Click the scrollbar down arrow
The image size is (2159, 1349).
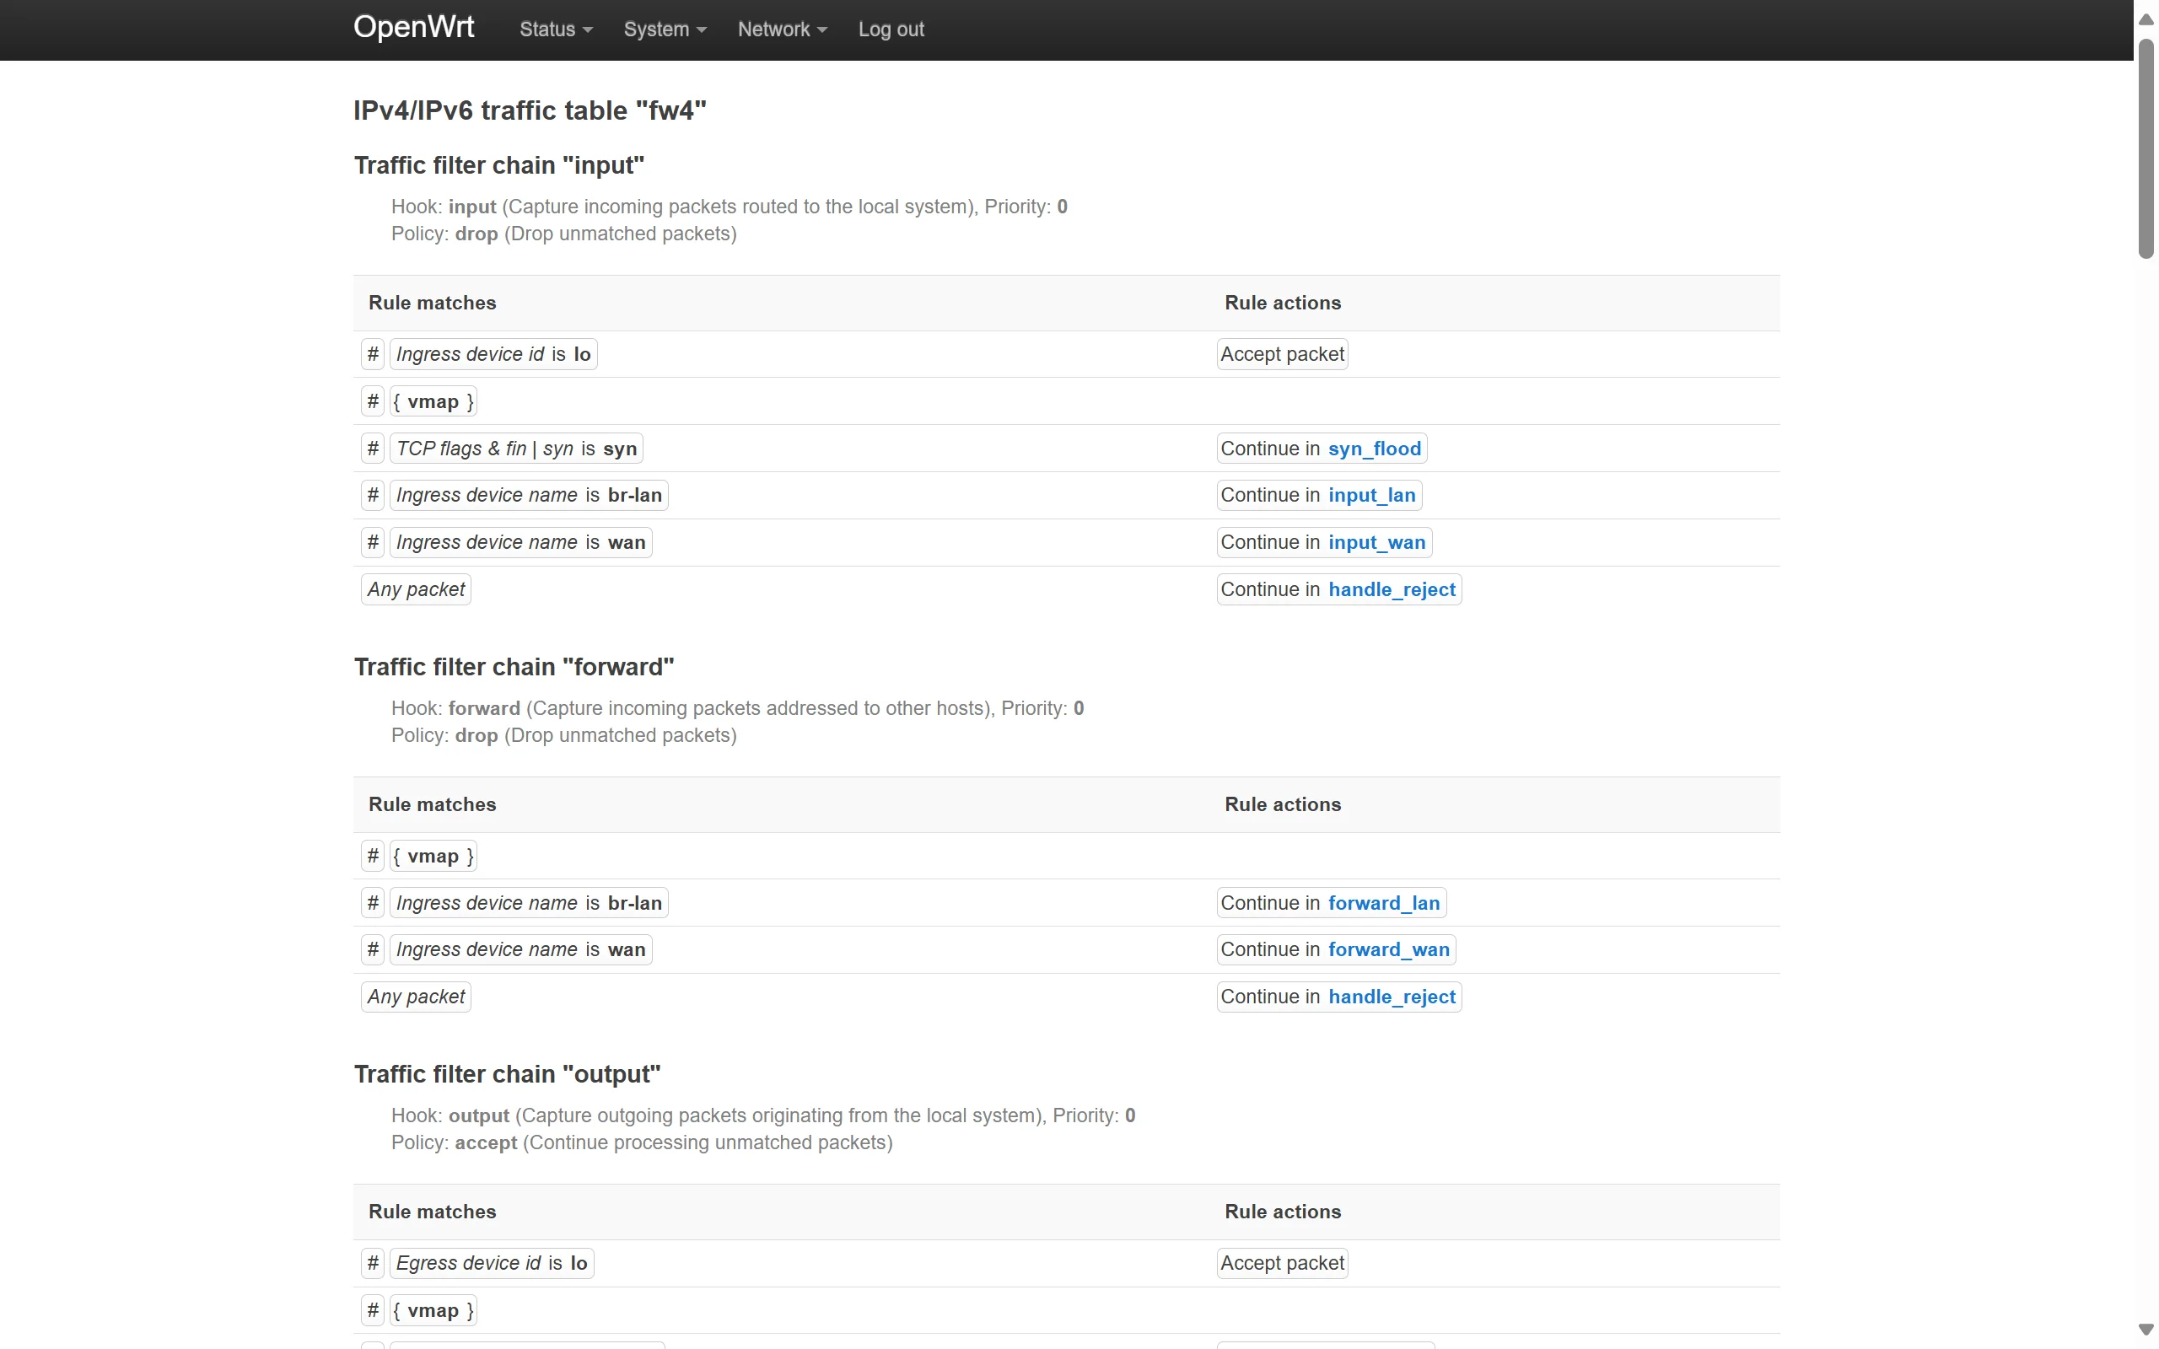tap(2146, 1330)
